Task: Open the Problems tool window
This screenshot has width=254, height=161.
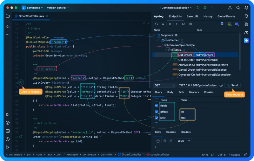Action: (x=8, y=139)
